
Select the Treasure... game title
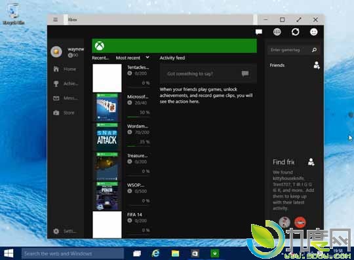tap(138, 156)
